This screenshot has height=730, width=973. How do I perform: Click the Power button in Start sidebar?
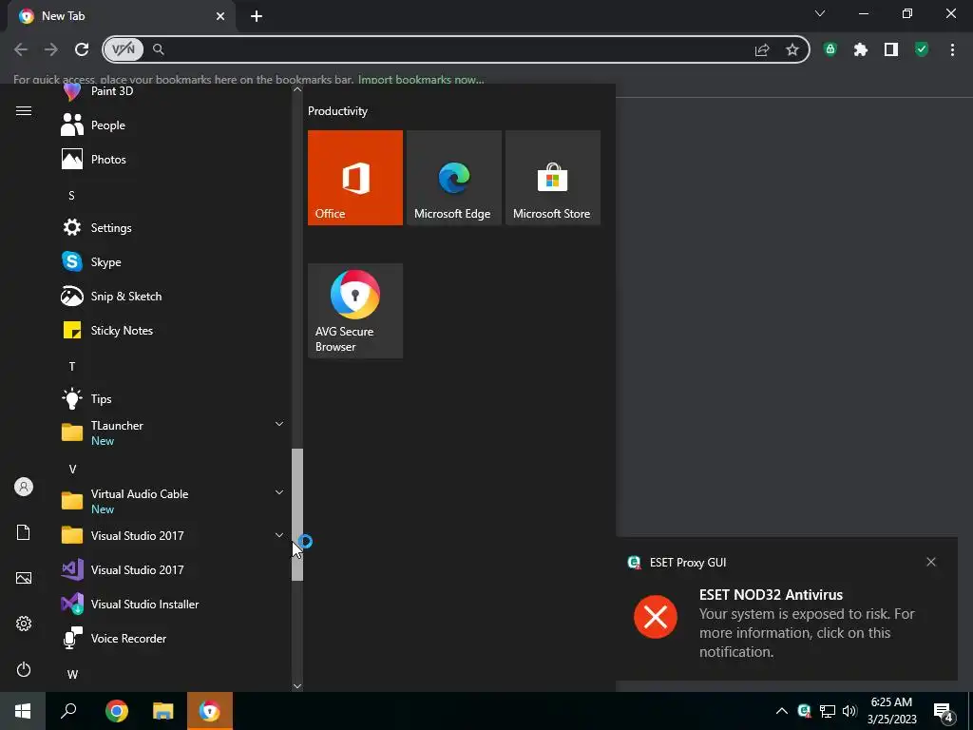(x=24, y=669)
